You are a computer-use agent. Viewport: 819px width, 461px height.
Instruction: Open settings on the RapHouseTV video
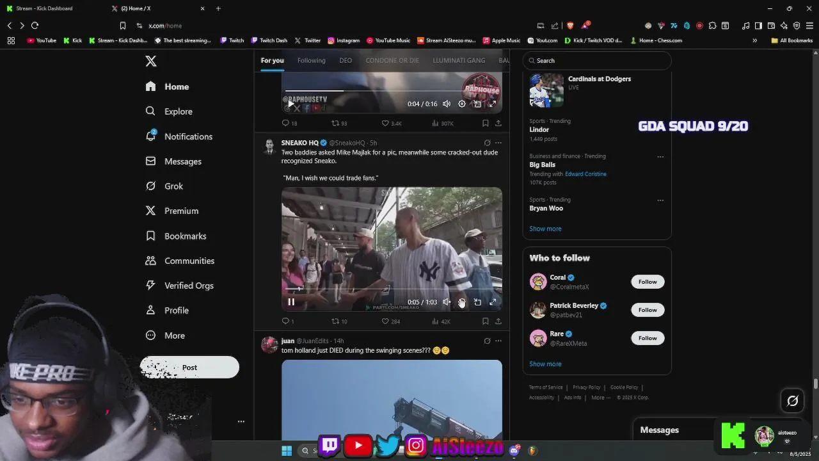(462, 104)
